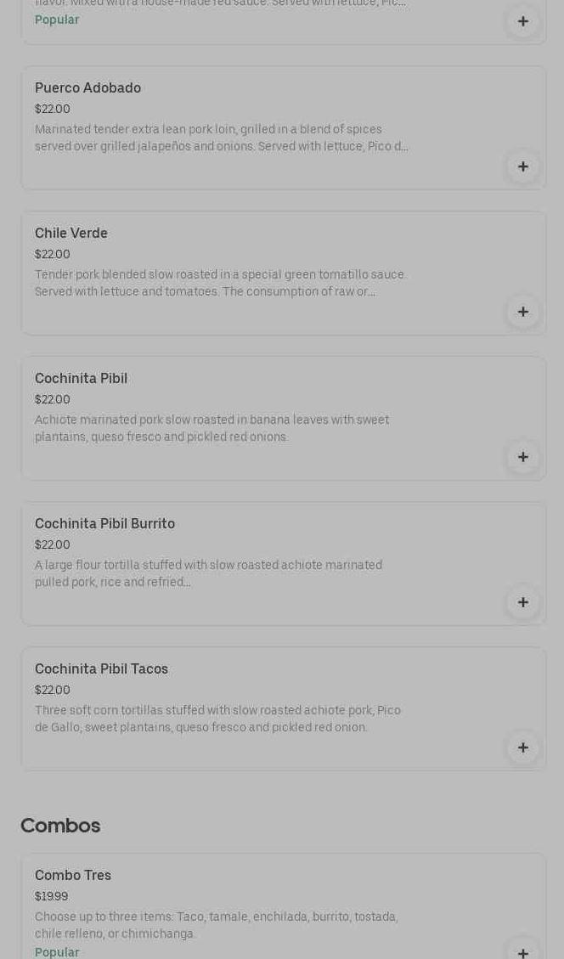Click the Combos section heading
Screen dimensions: 564x959
60,826
